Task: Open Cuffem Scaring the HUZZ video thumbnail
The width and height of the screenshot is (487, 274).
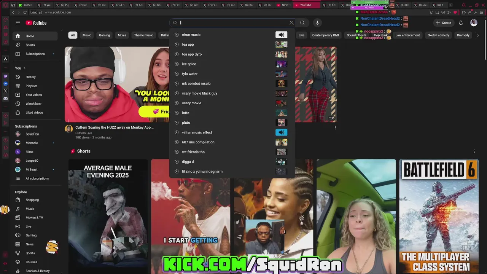Action: (117, 84)
